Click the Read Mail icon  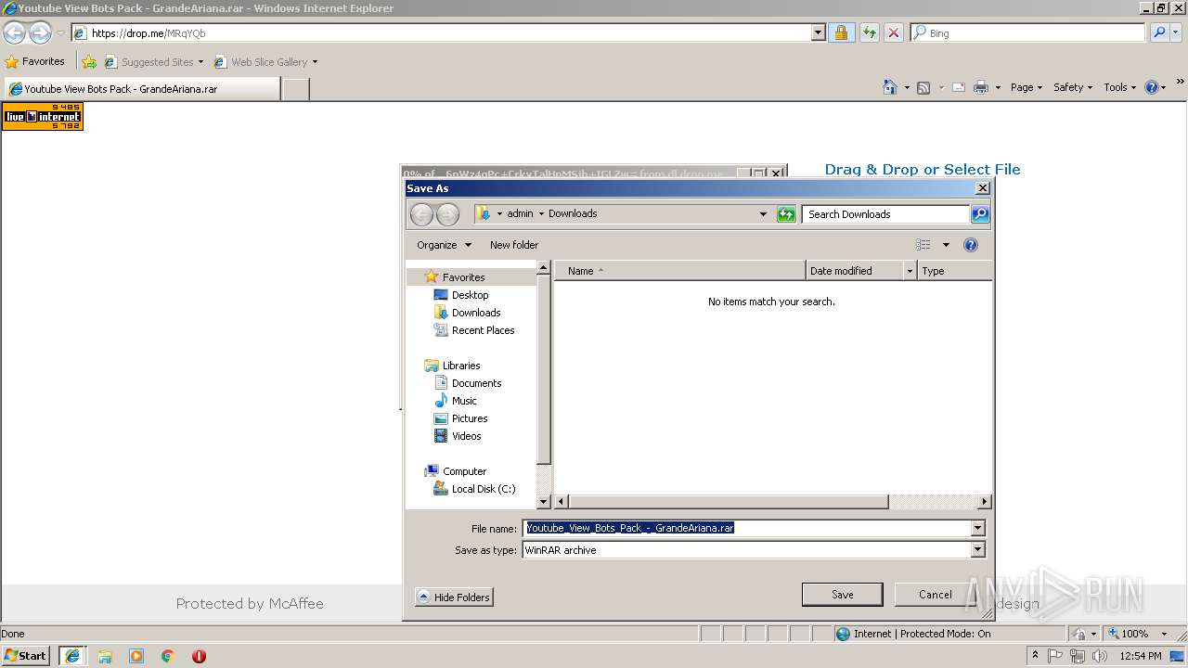point(958,87)
